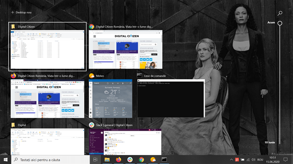293x164 pixels.
Task: Switch to the Firefox Digital Citizen România window
Action: click(x=47, y=99)
